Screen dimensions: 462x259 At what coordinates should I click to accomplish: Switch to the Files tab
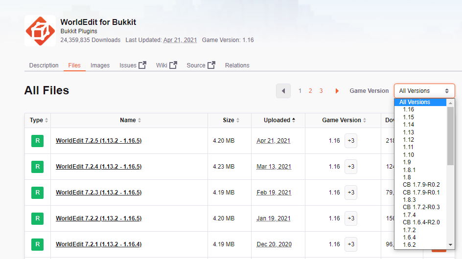pos(74,65)
